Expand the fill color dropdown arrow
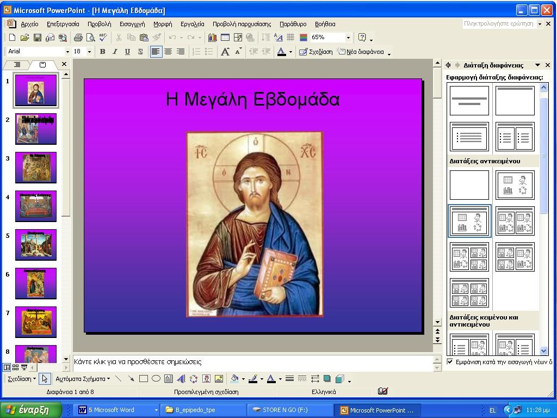 [x=243, y=379]
